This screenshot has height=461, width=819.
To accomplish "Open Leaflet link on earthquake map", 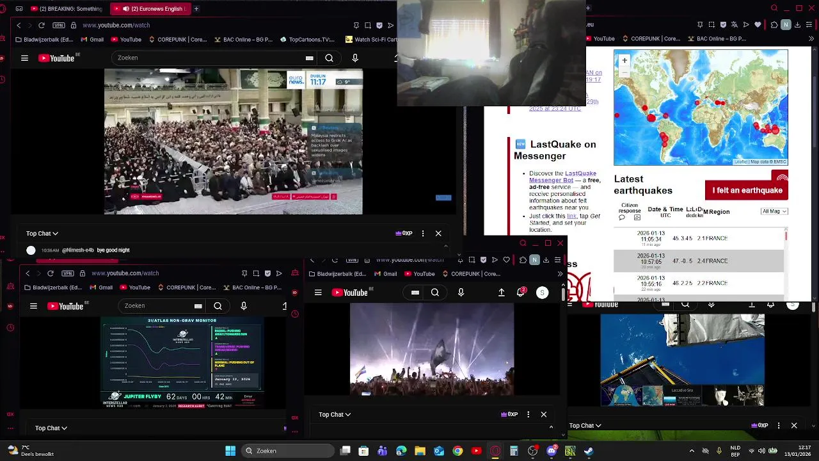I will click(741, 162).
